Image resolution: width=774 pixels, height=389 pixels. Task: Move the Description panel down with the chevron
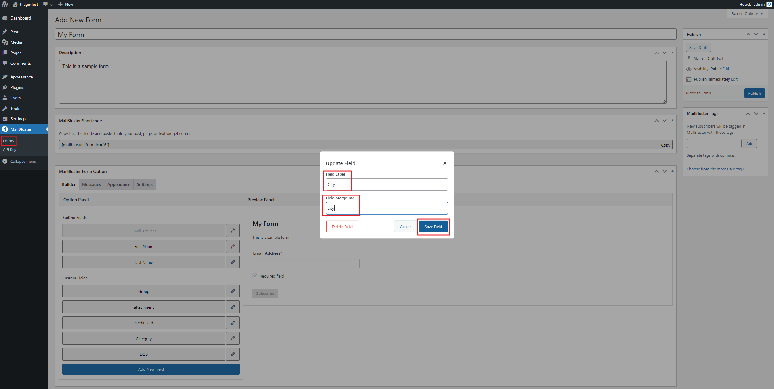[x=664, y=53]
